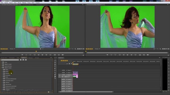170x95 pixels.
Task: Open the Правка menu
Action: coord(6,3)
